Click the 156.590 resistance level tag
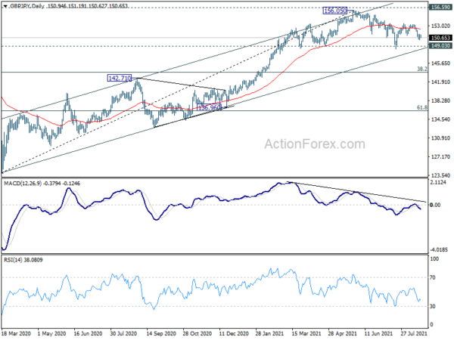This screenshot has width=454, height=340. point(440,8)
